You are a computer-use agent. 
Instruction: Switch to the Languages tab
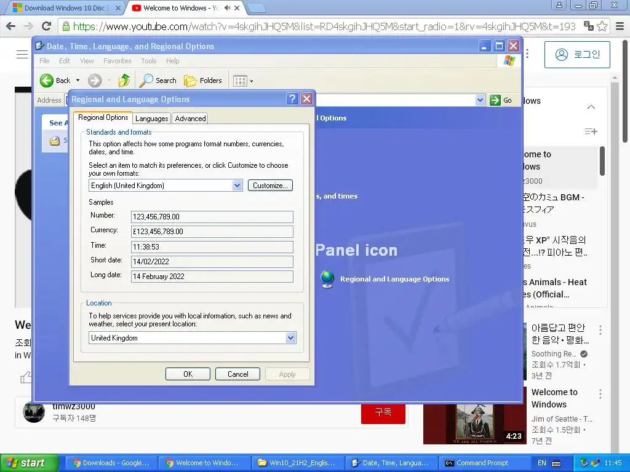tap(151, 119)
